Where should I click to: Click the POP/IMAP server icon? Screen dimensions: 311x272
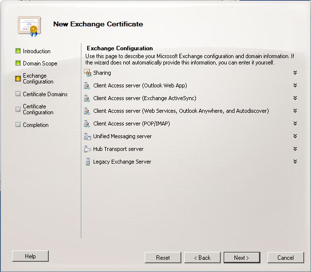point(87,124)
